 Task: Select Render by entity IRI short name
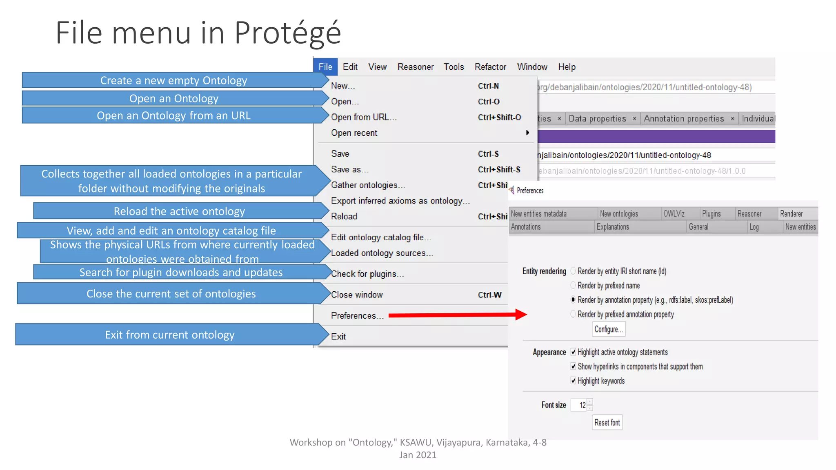point(573,271)
